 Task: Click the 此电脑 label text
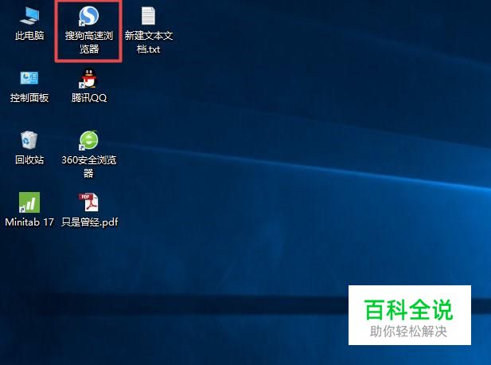(29, 35)
